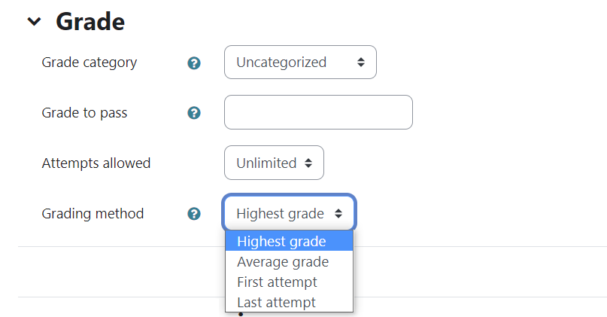The height and width of the screenshot is (317, 607).
Task: Click the Grade to pass label
Action: click(x=84, y=113)
